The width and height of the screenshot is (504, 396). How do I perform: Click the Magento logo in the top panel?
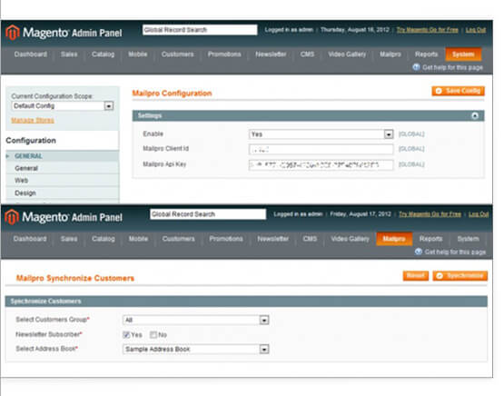pyautogui.click(x=64, y=33)
